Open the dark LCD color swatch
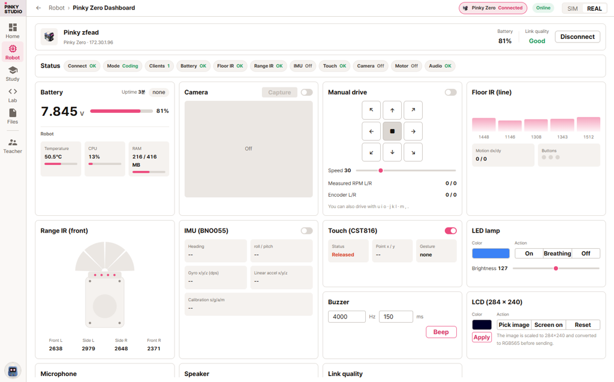The height and width of the screenshot is (382, 614). pyautogui.click(x=481, y=325)
